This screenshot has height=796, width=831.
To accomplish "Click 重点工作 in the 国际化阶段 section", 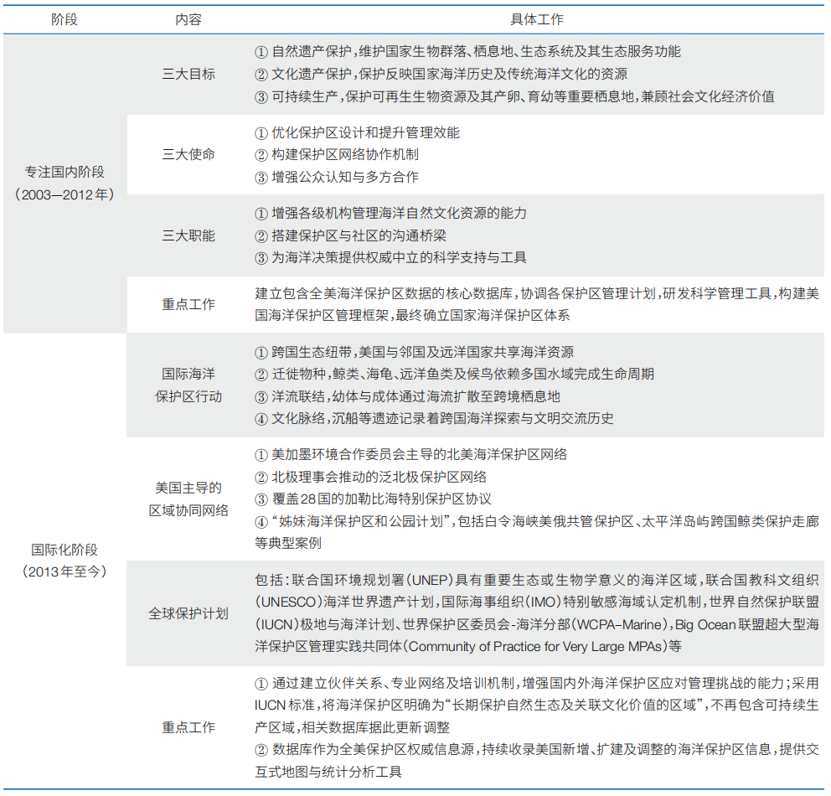I will [x=188, y=727].
